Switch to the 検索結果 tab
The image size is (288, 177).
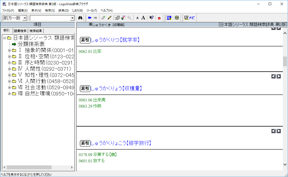click(36, 31)
